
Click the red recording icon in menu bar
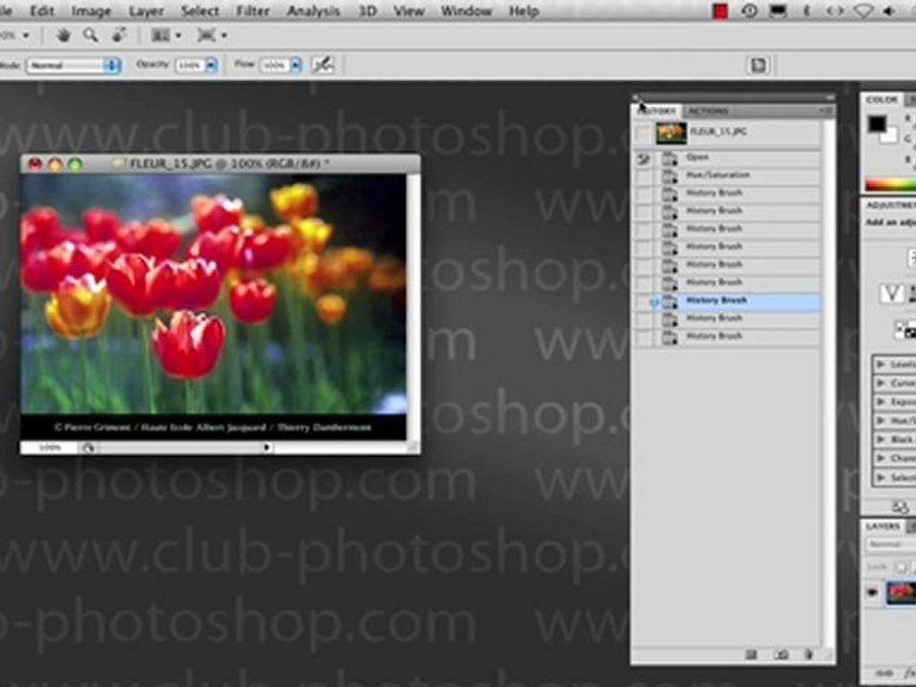pos(720,11)
